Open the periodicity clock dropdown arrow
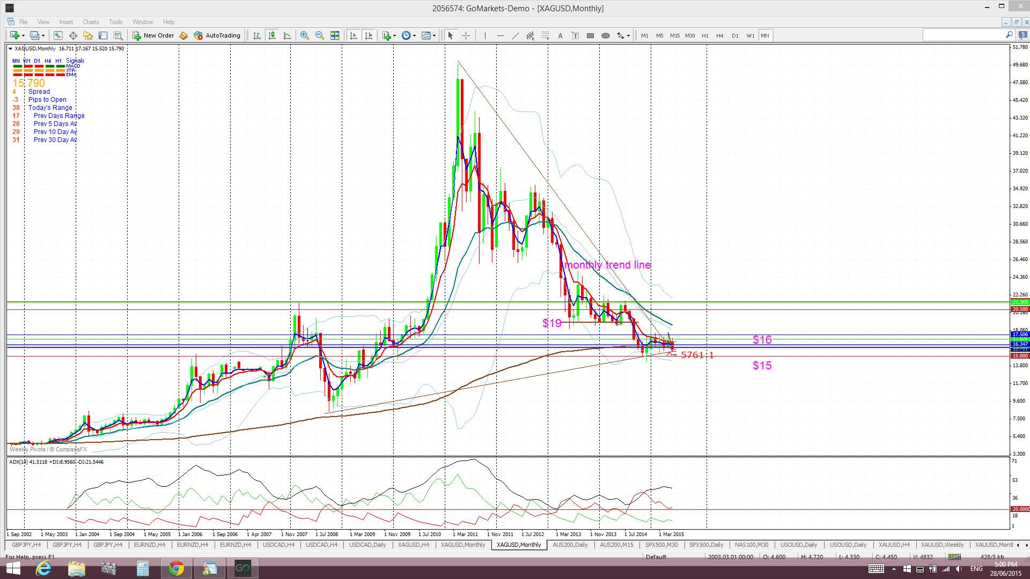This screenshot has height=579, width=1030. 414,35
